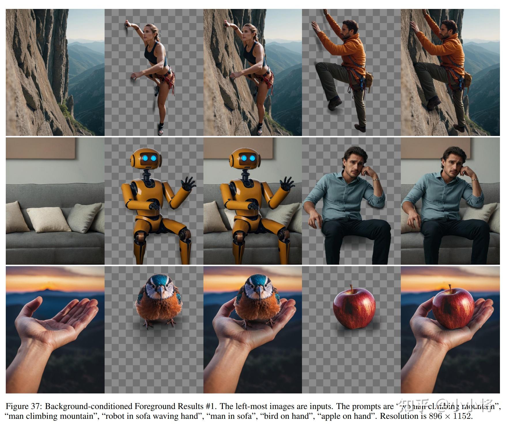The width and height of the screenshot is (506, 426).
Task: Select the empty open hand sunset image
Action: pyautogui.click(x=55, y=330)
